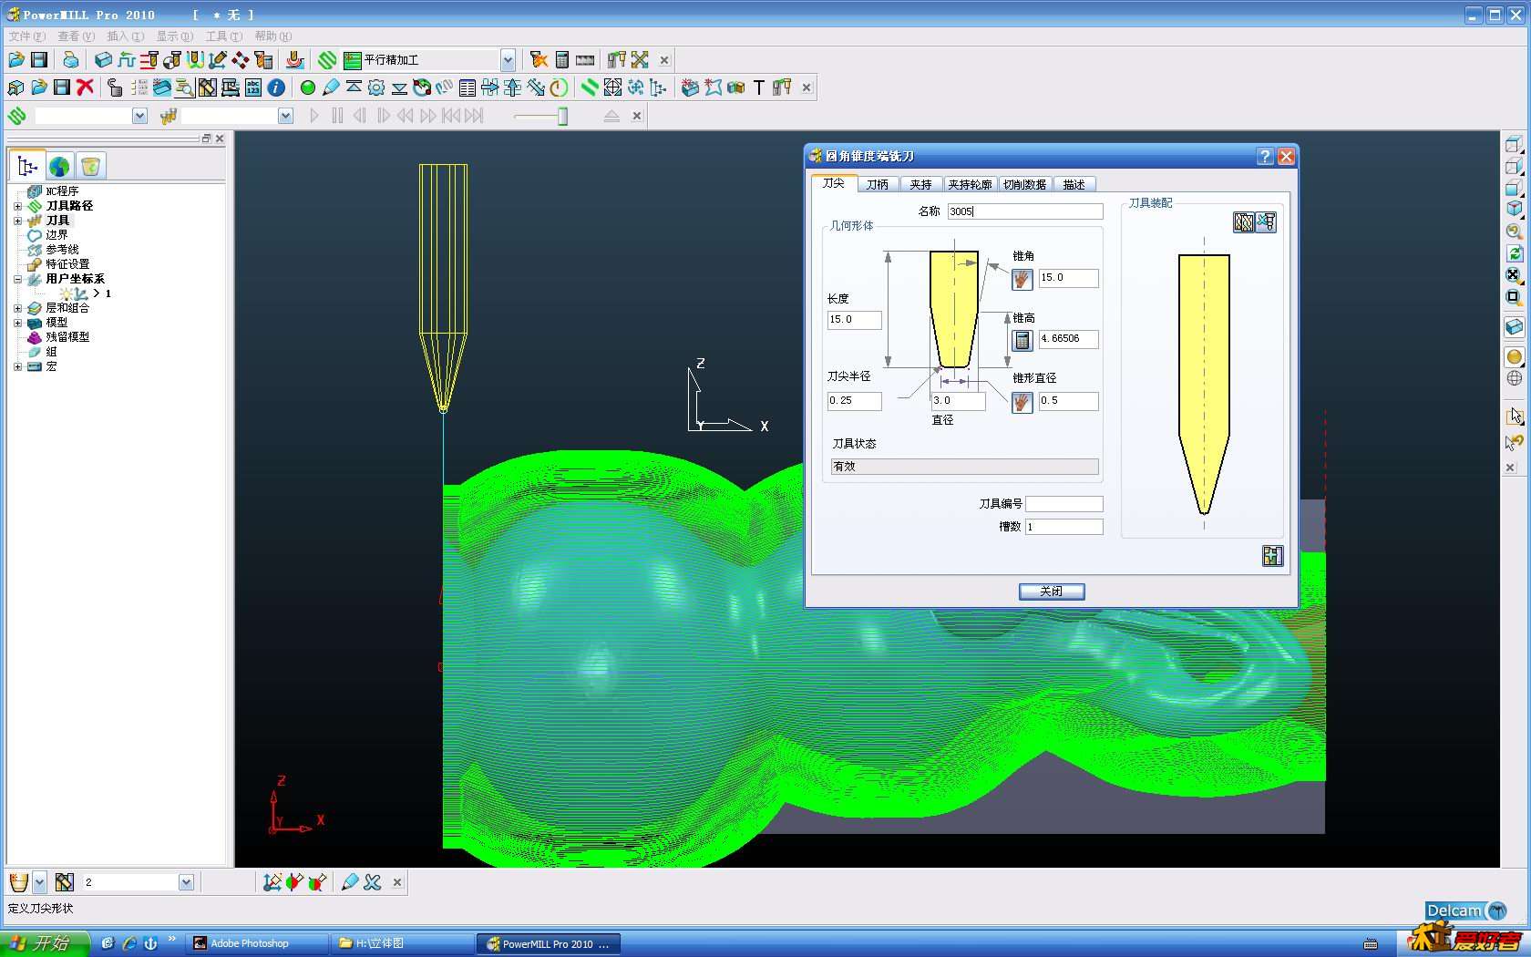Click the Save Project floppy icon
This screenshot has width=1531, height=957.
39,60
